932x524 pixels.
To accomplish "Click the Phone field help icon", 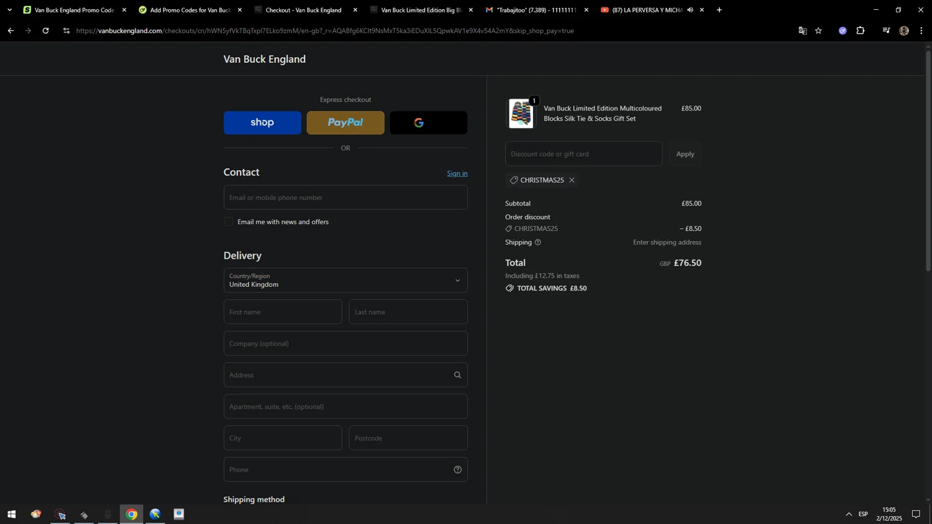I will 458,469.
